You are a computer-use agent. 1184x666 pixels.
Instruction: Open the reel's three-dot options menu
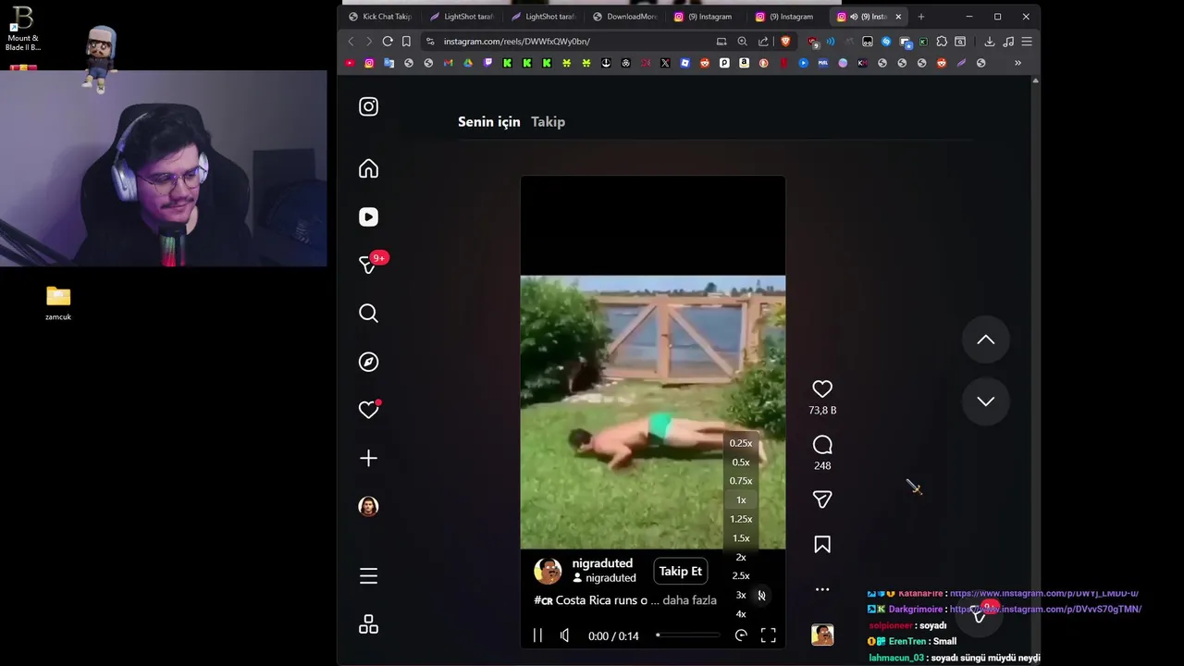click(822, 589)
